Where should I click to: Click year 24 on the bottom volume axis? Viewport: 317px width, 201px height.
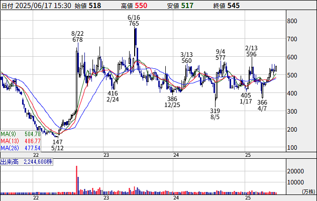[176, 198]
